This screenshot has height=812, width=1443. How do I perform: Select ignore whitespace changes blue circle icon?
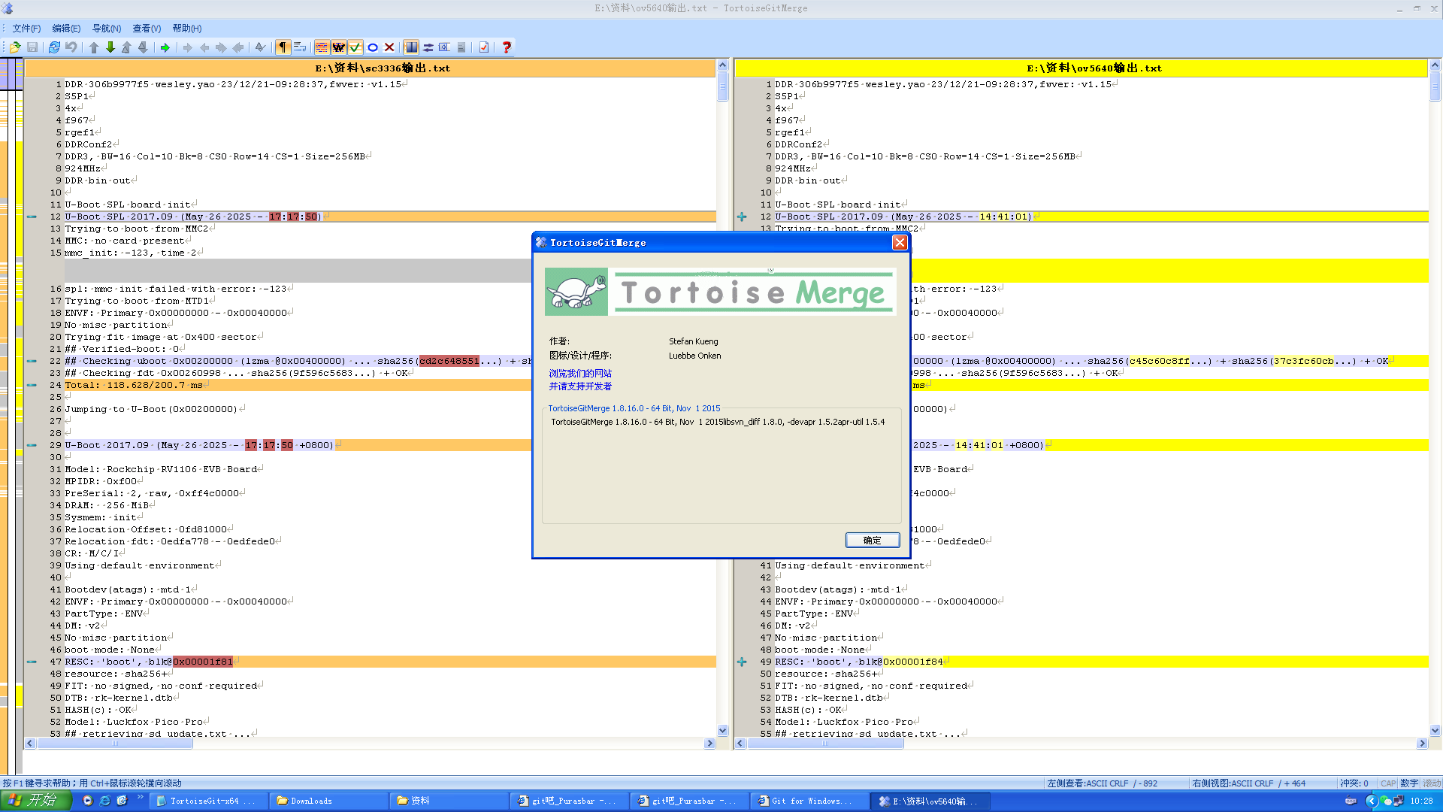pos(373,47)
